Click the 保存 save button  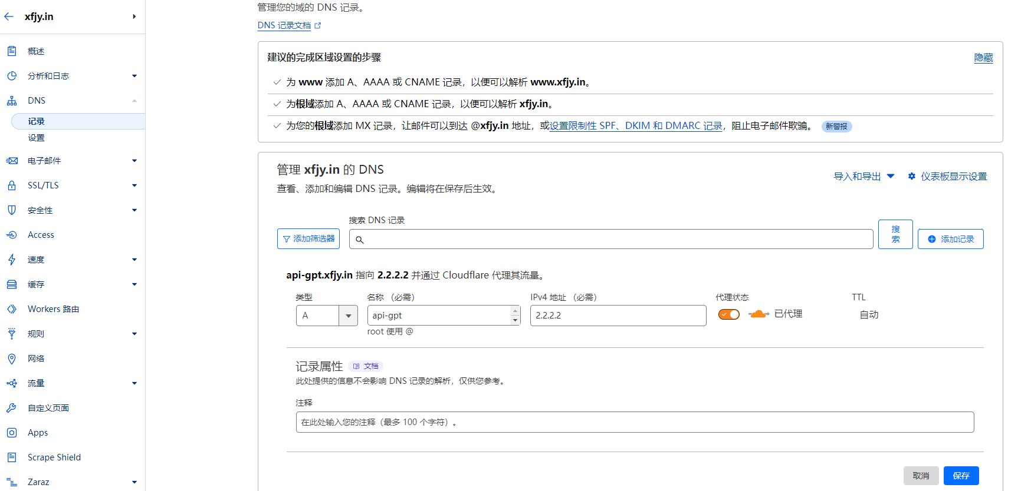coord(961,476)
